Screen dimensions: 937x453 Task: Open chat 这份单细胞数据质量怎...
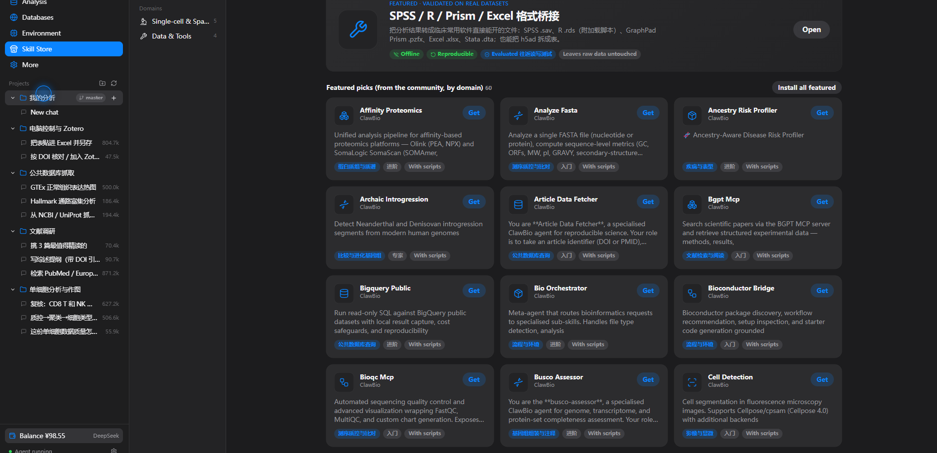click(70, 331)
